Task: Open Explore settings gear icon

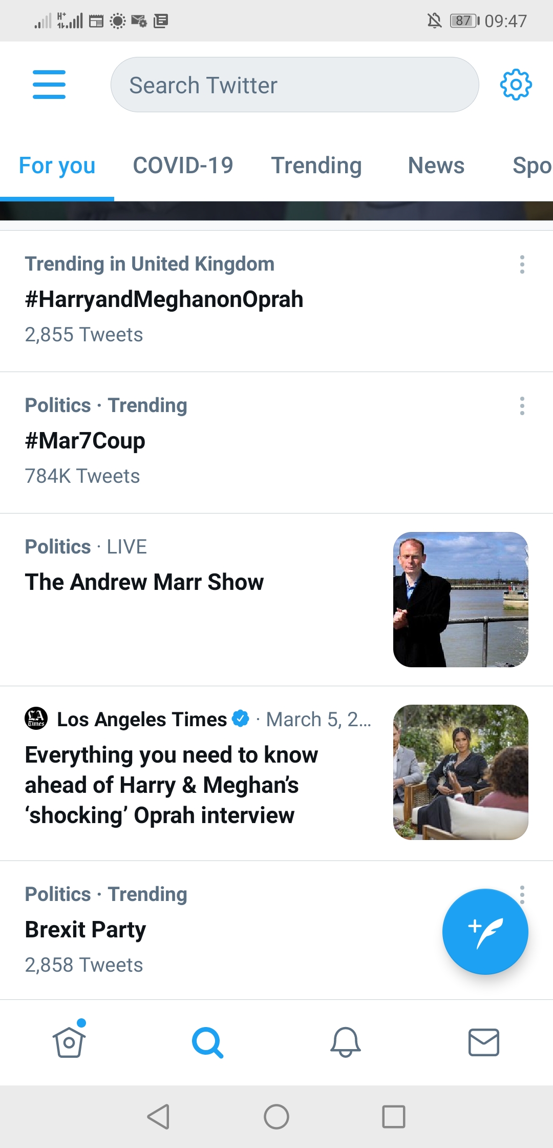Action: click(x=516, y=85)
